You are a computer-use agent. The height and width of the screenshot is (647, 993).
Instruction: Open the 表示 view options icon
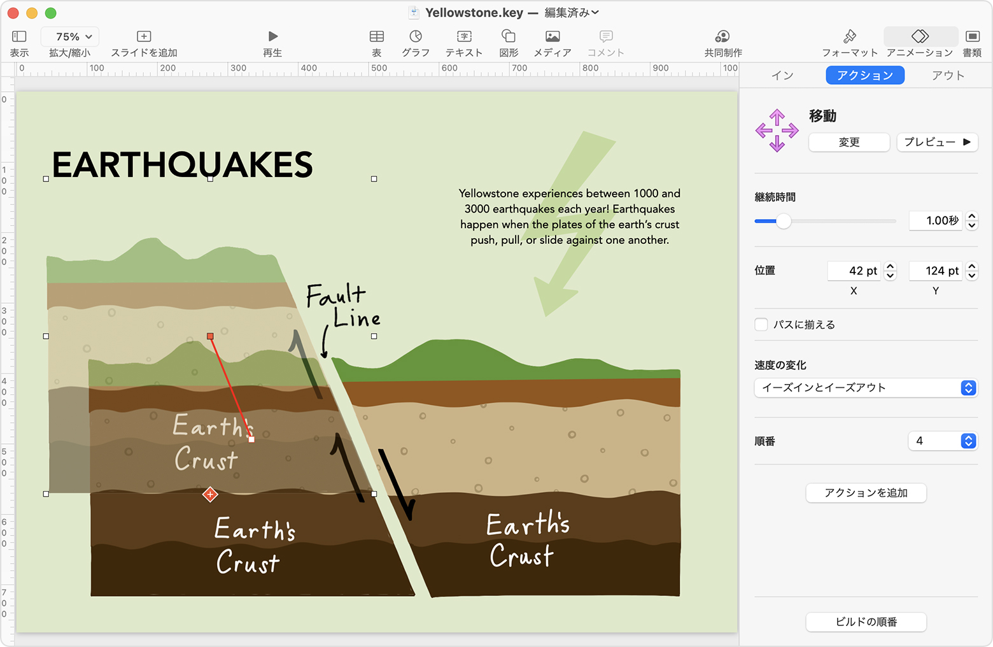[19, 36]
